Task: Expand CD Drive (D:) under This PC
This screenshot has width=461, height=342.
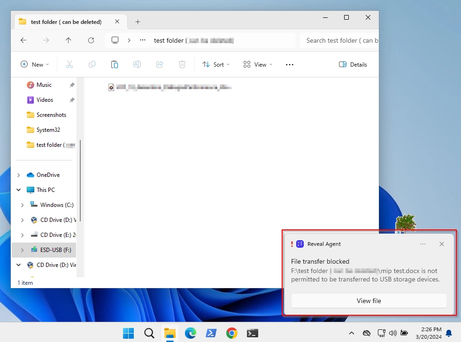Action: (x=23, y=220)
